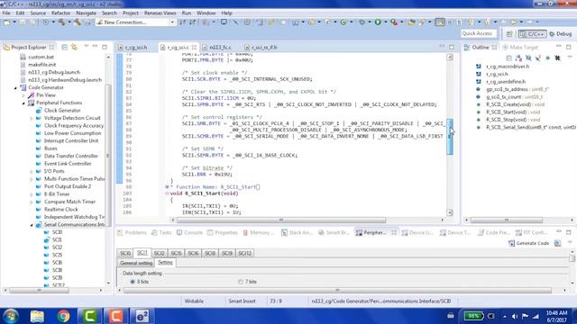Expand the 8-Bit Timer node
Image resolution: width=577 pixels, height=324 pixels.
click(32, 194)
